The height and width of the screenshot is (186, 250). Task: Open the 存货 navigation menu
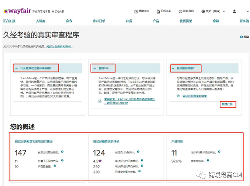(x=129, y=21)
